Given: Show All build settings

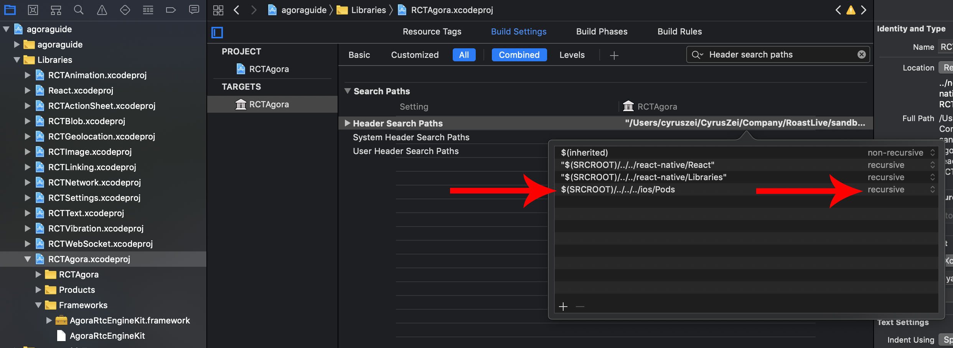Looking at the screenshot, I should pyautogui.click(x=464, y=55).
